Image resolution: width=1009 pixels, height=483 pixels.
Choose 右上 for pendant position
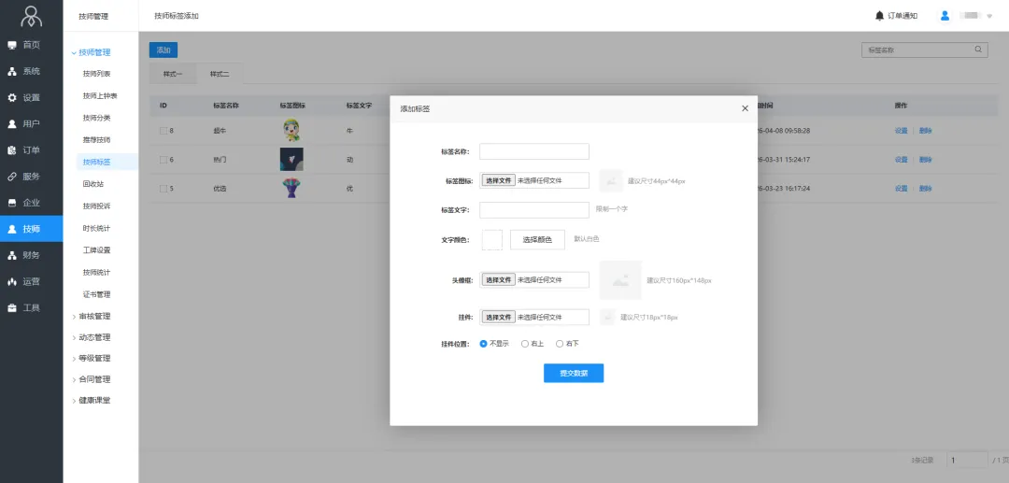coord(525,344)
